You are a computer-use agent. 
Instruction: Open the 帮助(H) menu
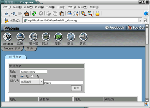tap(94, 7)
